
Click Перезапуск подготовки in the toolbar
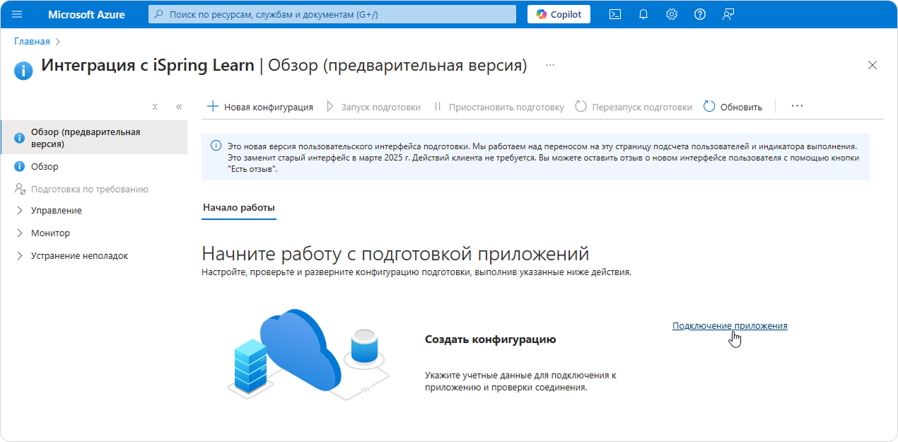[x=634, y=107]
